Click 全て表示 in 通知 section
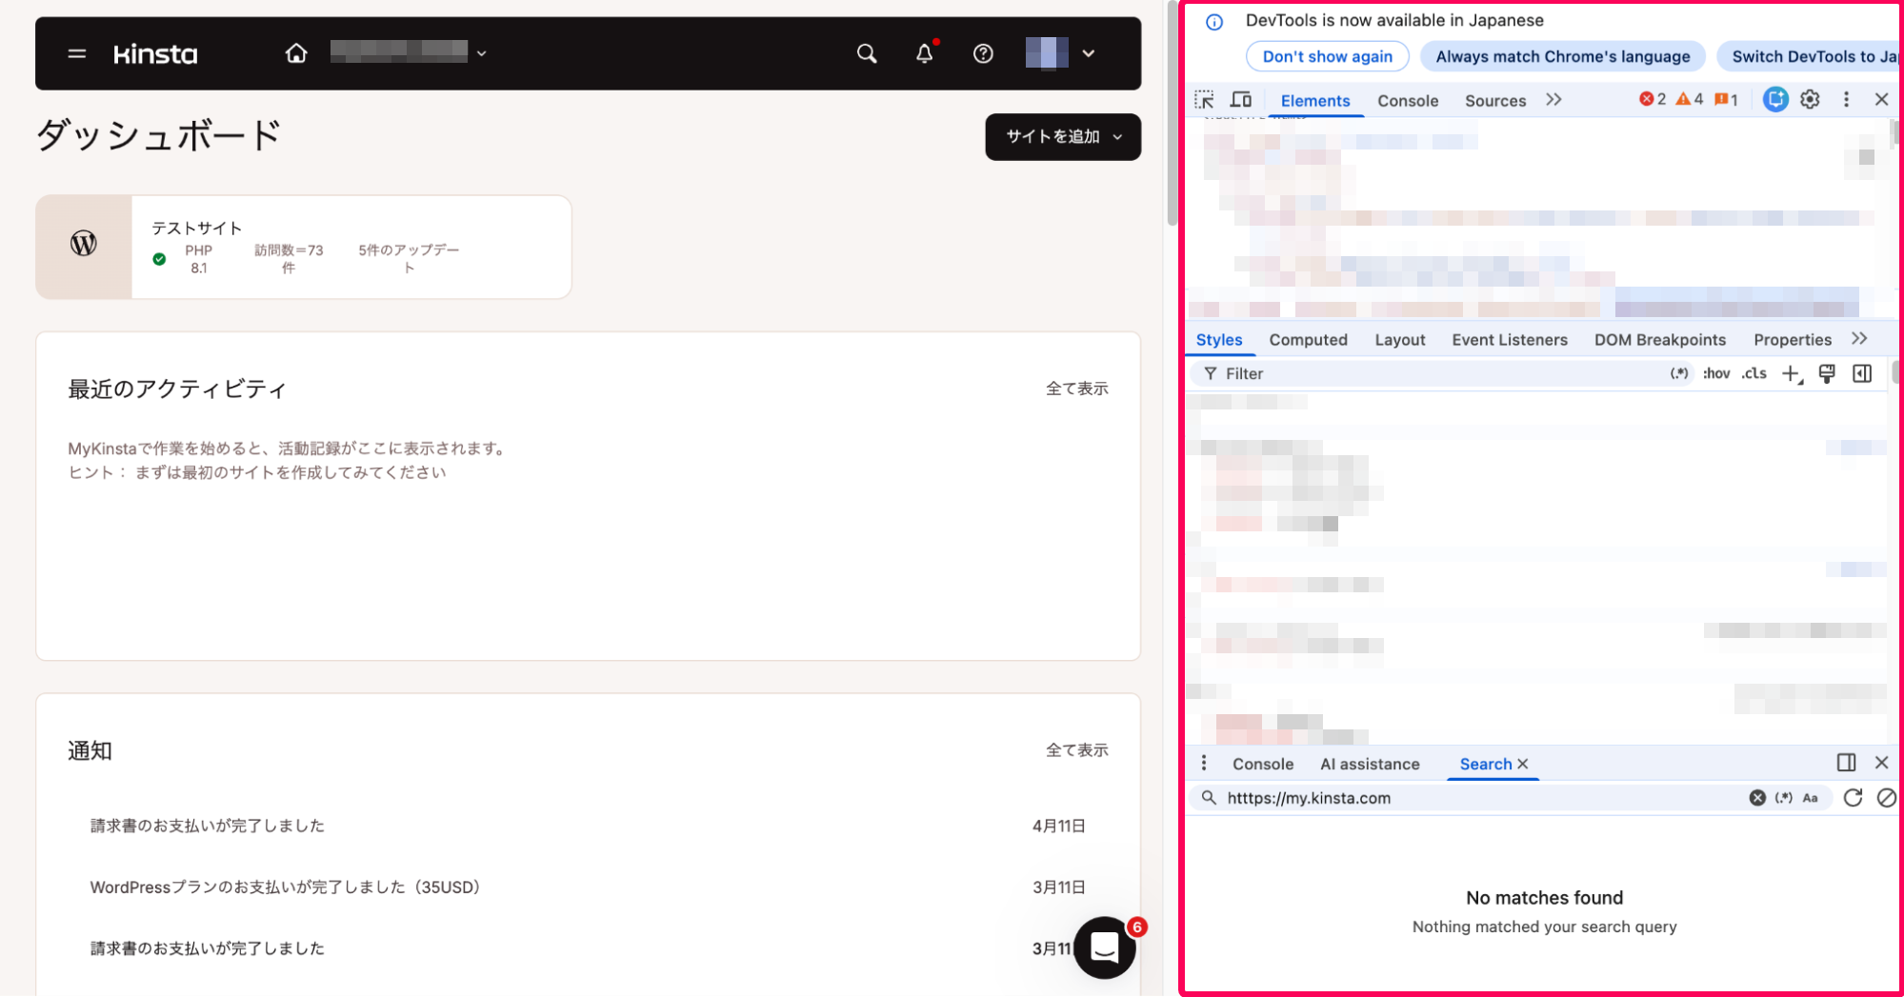 (1077, 750)
